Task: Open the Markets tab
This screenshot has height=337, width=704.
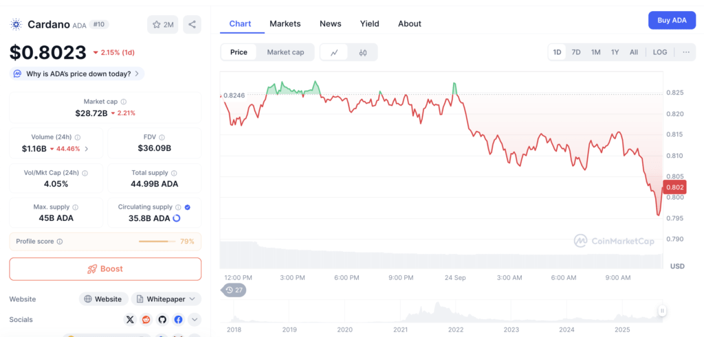Action: [285, 24]
